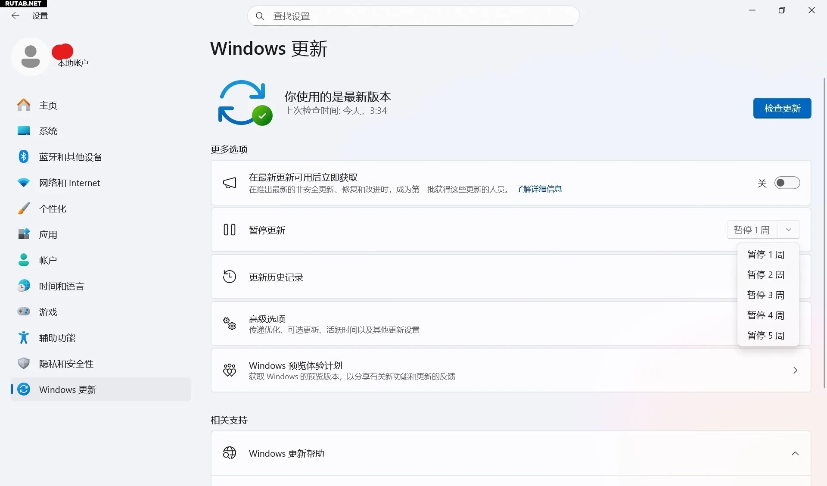Open the 网络和 Internet page
827x486 pixels.
(x=101, y=183)
